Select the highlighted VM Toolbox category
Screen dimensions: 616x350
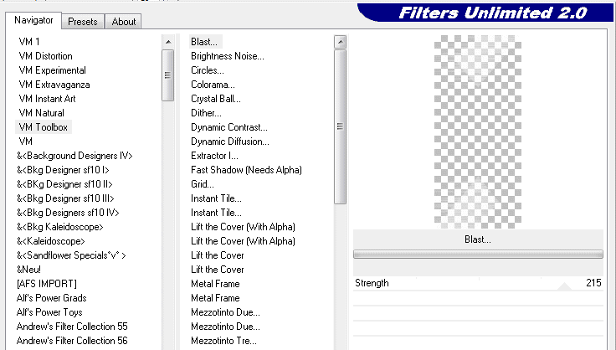(44, 127)
